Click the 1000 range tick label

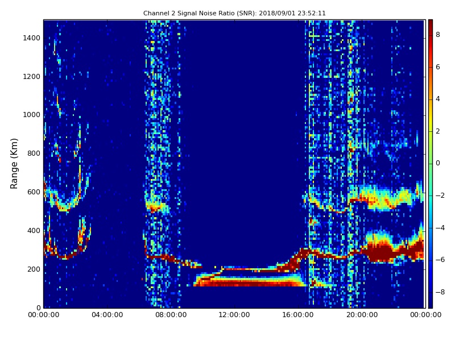(x=32, y=115)
